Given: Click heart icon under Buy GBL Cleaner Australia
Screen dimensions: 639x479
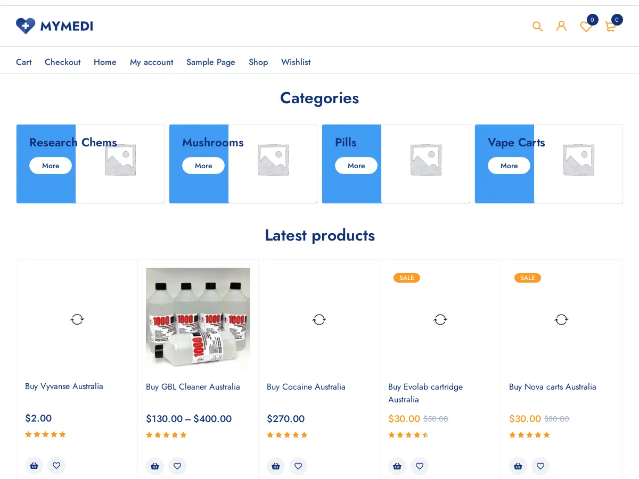Looking at the screenshot, I should (177, 466).
